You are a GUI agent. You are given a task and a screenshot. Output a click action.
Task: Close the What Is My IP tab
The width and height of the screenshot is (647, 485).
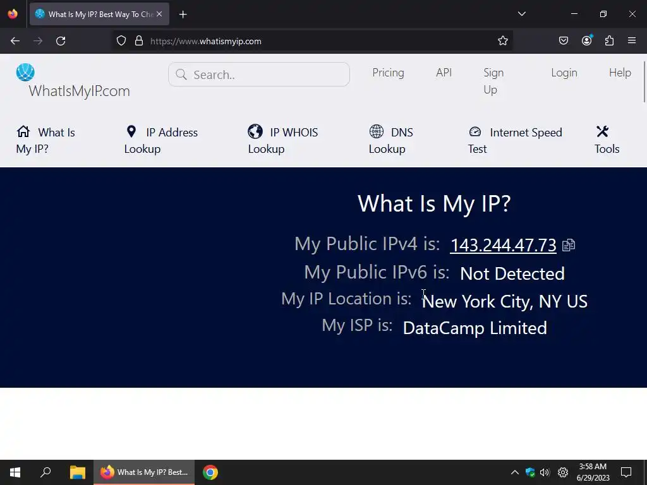(159, 14)
